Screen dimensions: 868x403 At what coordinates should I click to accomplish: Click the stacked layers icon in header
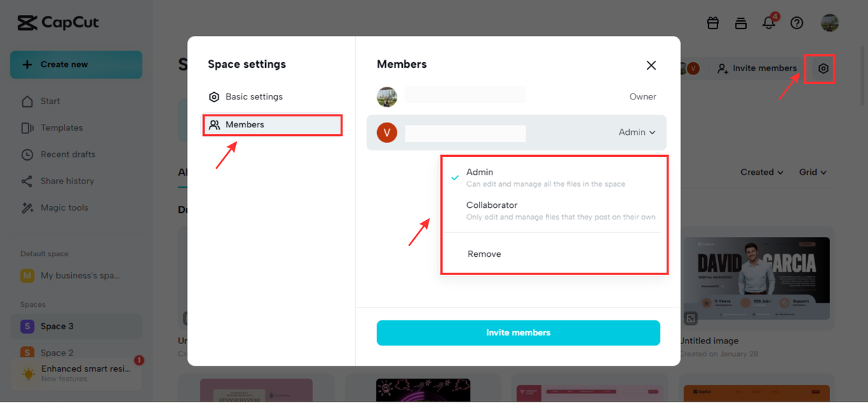coord(741,23)
